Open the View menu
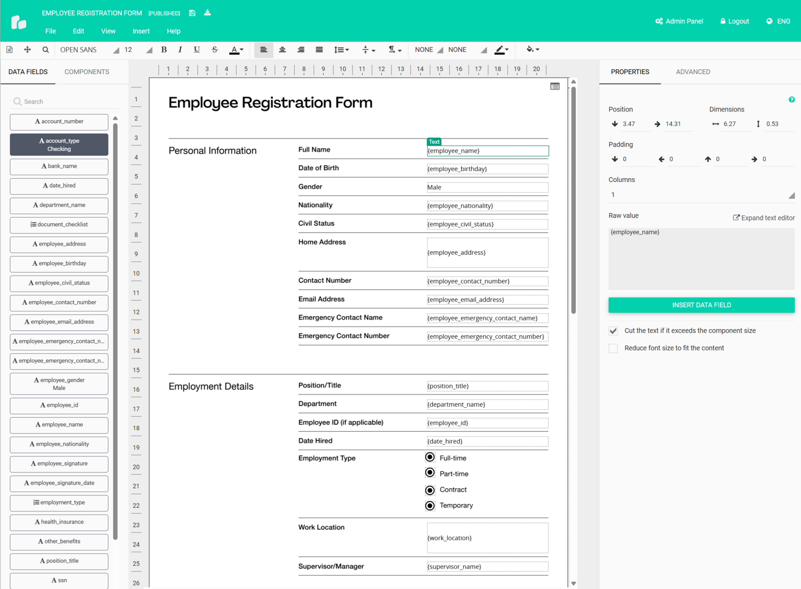Viewport: 801px width, 589px height. [x=108, y=31]
